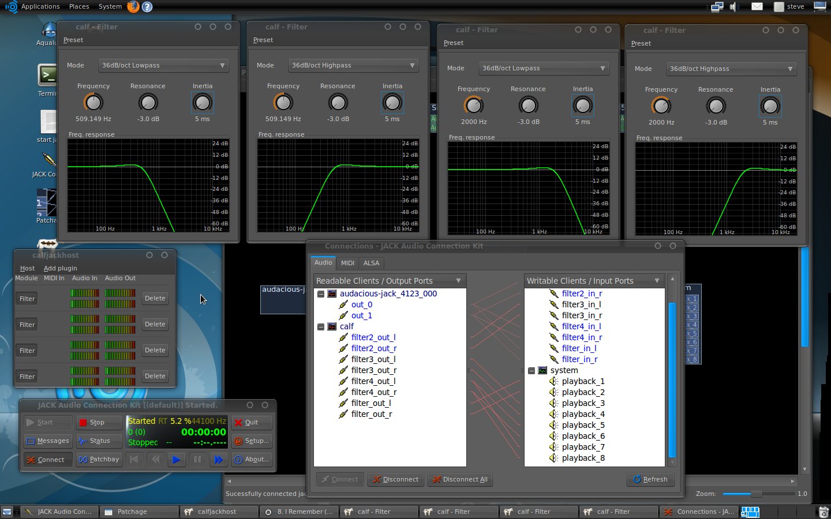831x519 pixels.
Task: Click Refresh in Connections window
Action: (650, 479)
